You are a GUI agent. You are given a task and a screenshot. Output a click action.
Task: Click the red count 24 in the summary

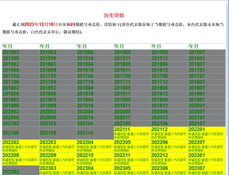(x=73, y=24)
